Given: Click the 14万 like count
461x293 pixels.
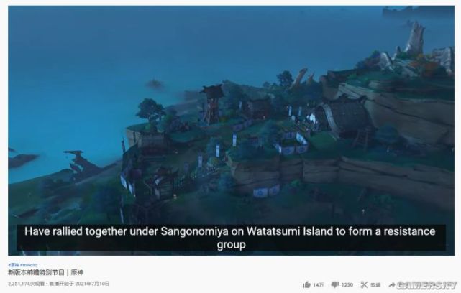Looking at the screenshot, I should click(318, 285).
